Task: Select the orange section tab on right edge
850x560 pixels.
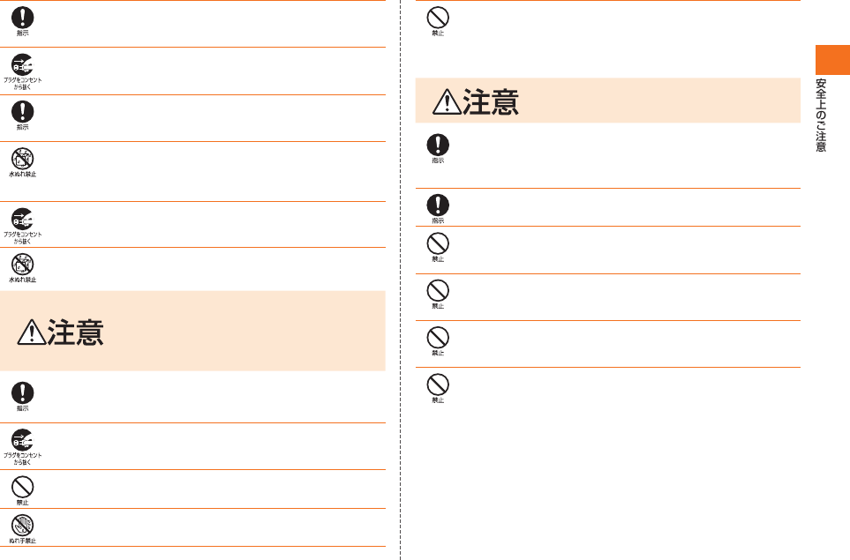Action: point(832,60)
